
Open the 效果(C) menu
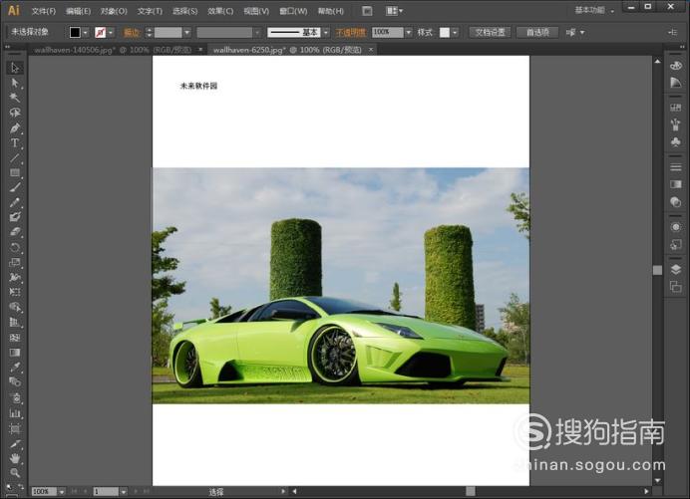point(220,11)
